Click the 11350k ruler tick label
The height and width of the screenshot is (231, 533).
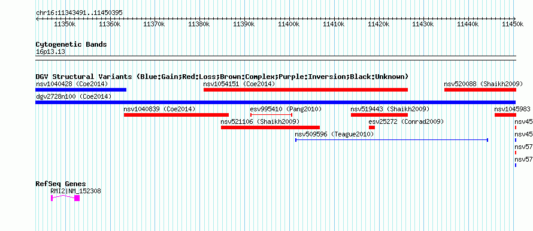click(x=65, y=24)
